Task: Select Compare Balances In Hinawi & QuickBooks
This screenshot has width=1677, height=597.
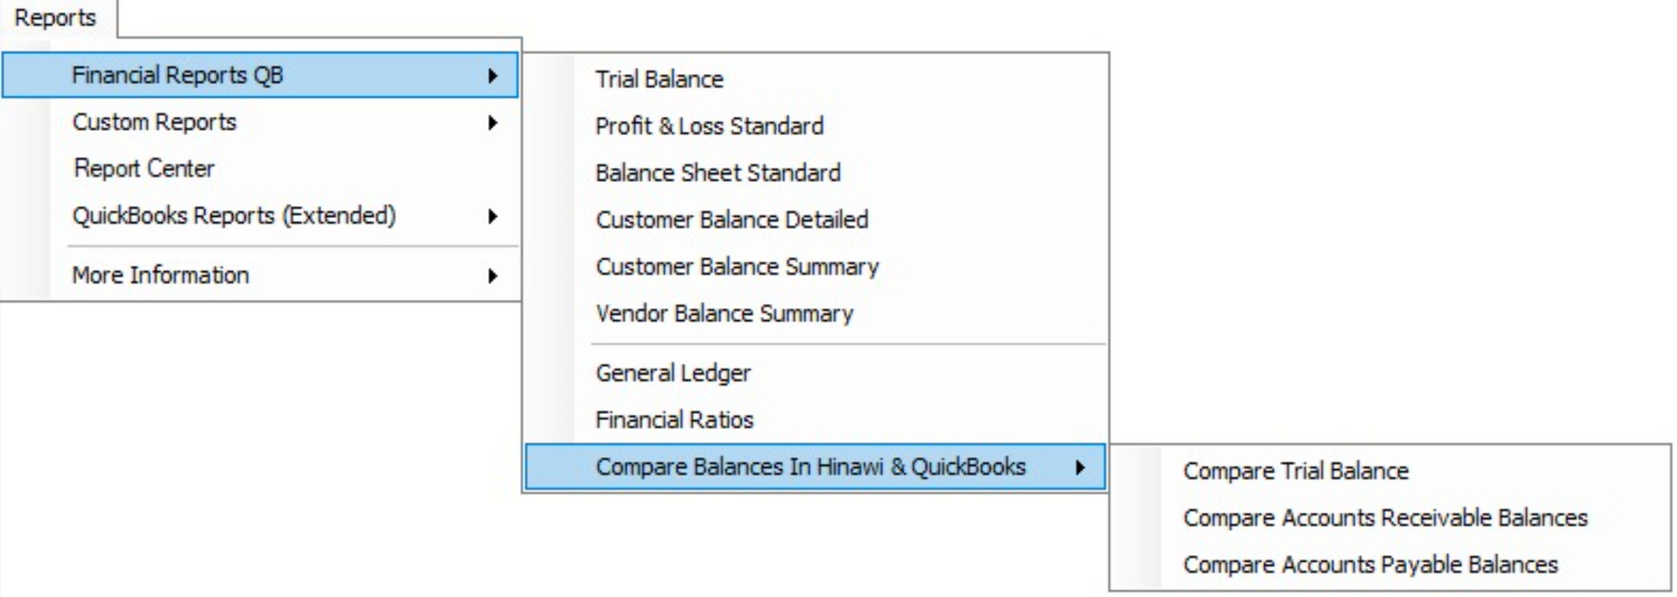Action: point(815,467)
